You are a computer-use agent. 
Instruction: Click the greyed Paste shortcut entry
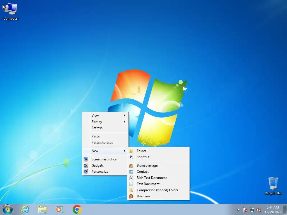tap(105, 142)
